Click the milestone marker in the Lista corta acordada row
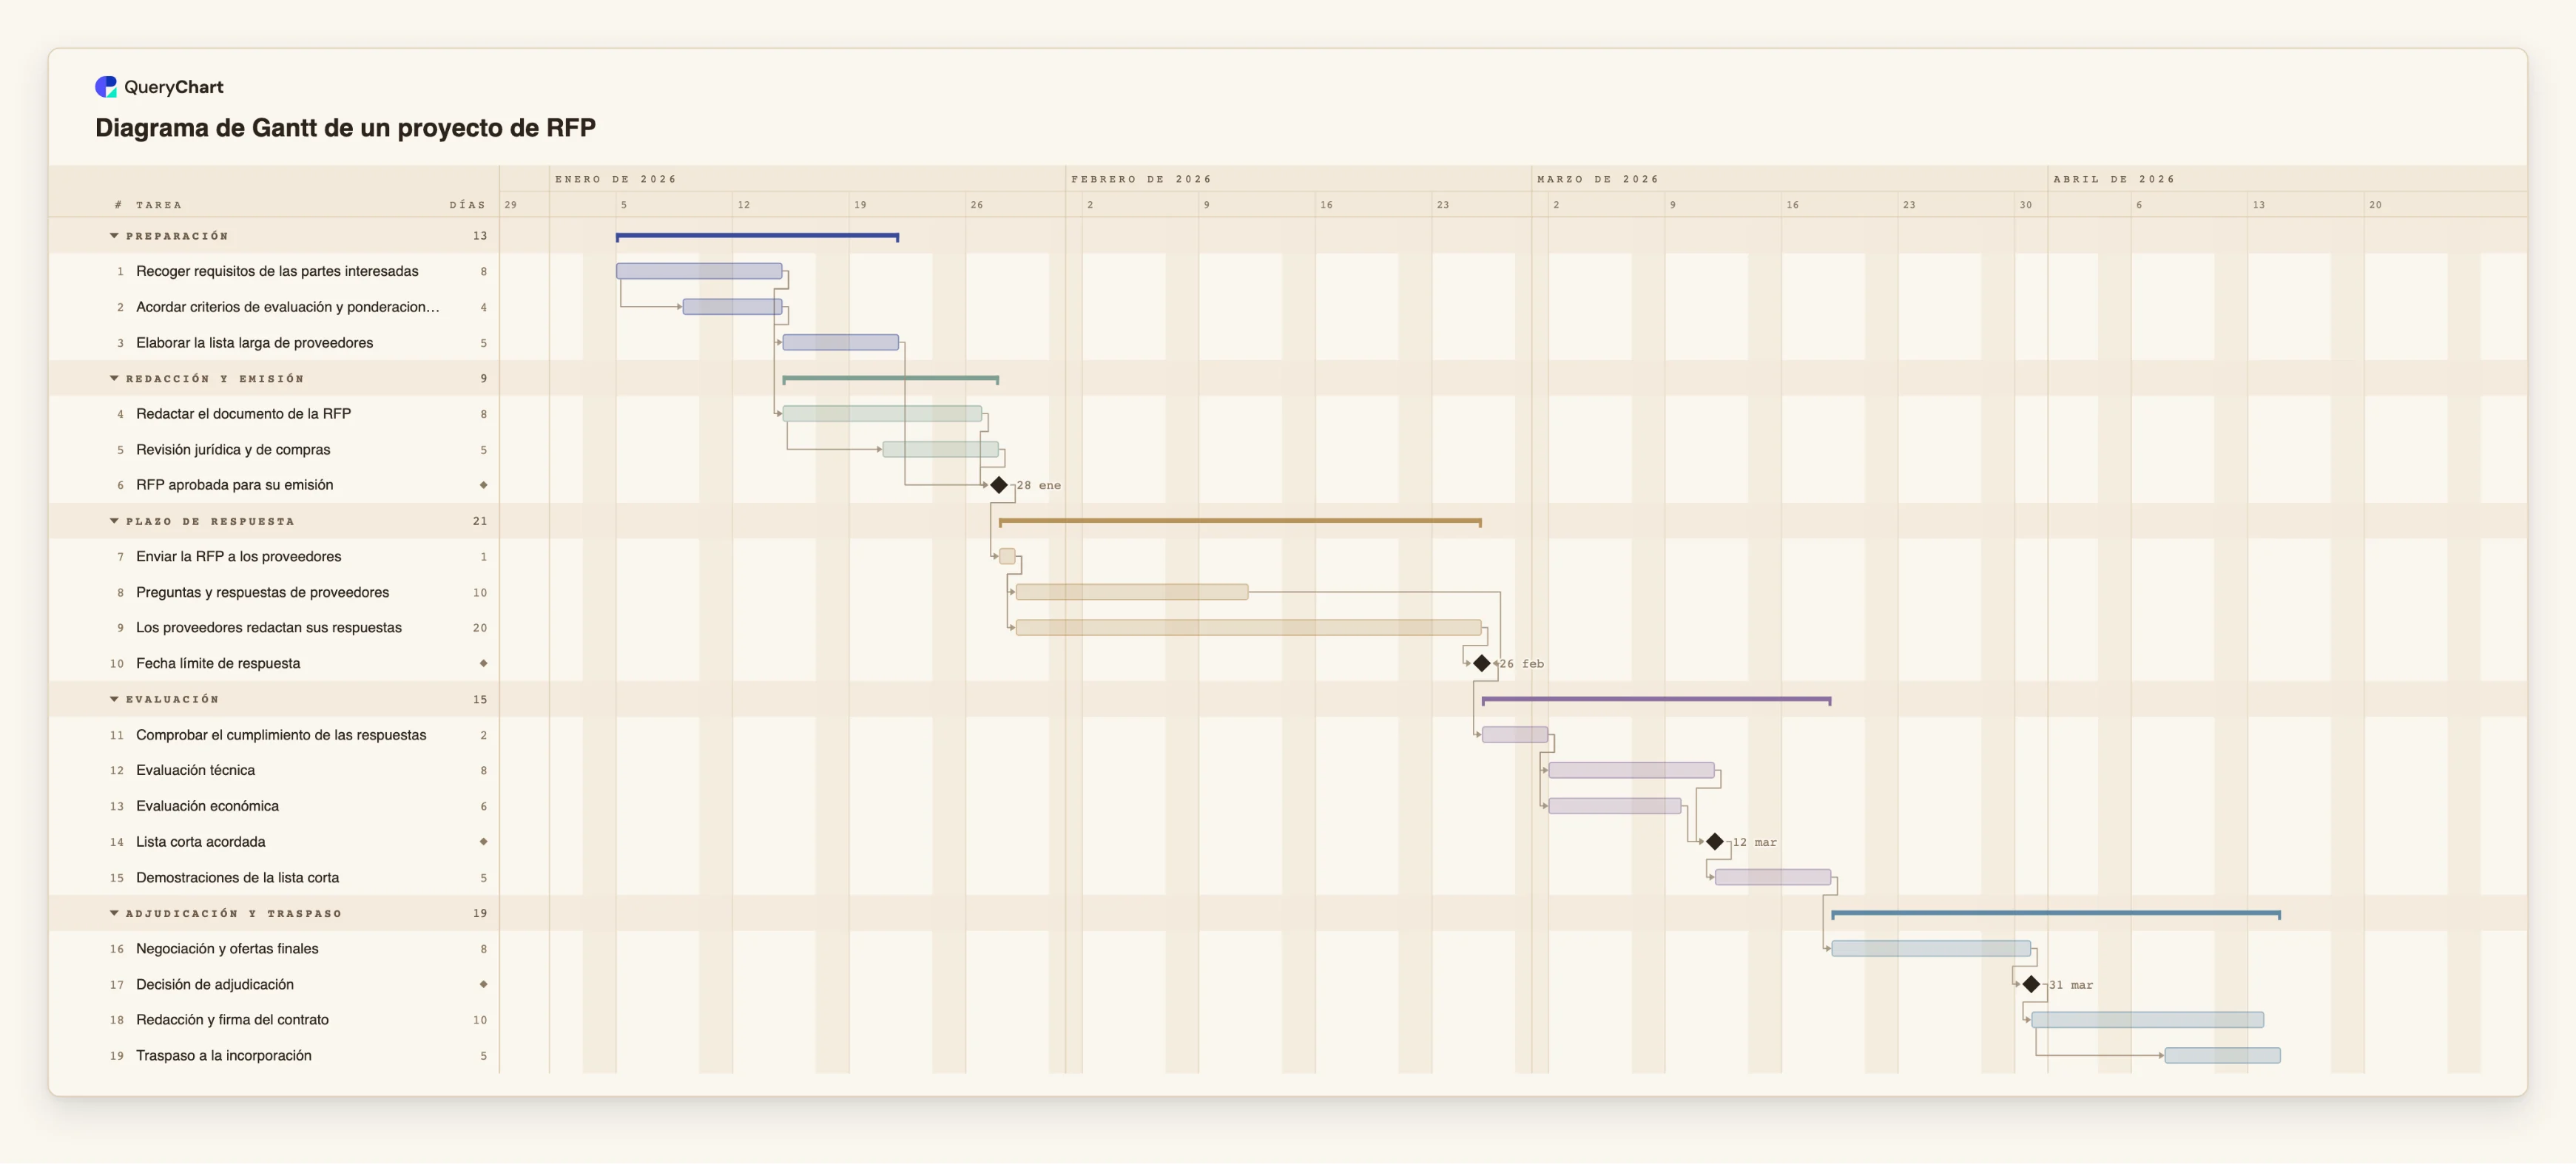Image resolution: width=2576 pixels, height=1164 pixels. pyautogui.click(x=484, y=842)
